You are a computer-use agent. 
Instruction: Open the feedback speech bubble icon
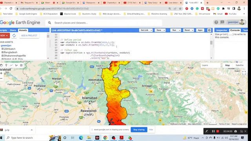tap(222, 22)
